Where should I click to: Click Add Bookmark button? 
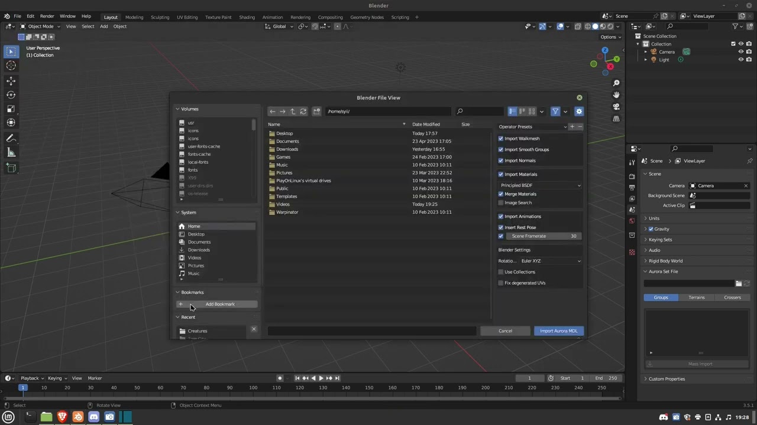(216, 305)
